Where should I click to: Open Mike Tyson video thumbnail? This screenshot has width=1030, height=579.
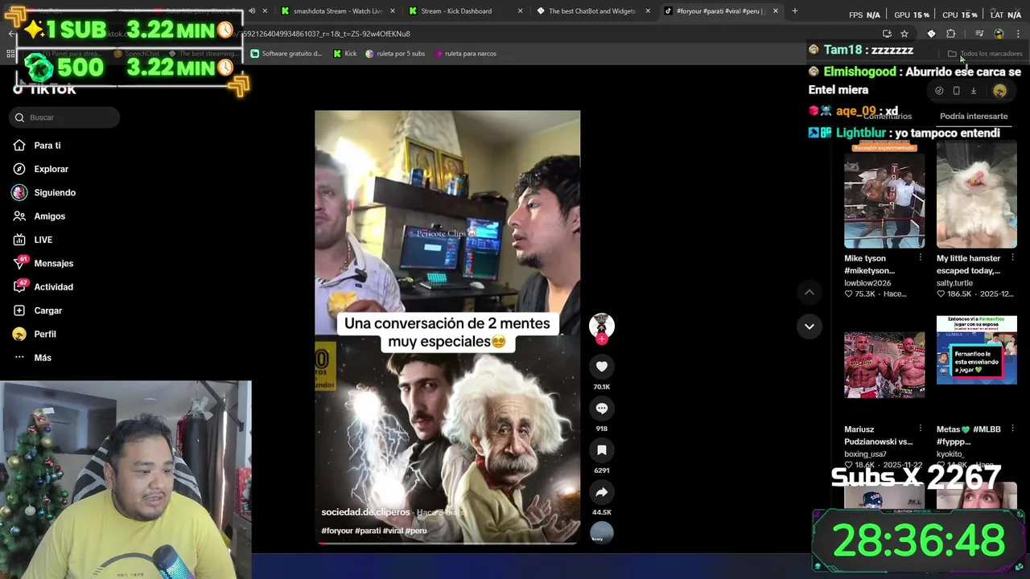[884, 195]
